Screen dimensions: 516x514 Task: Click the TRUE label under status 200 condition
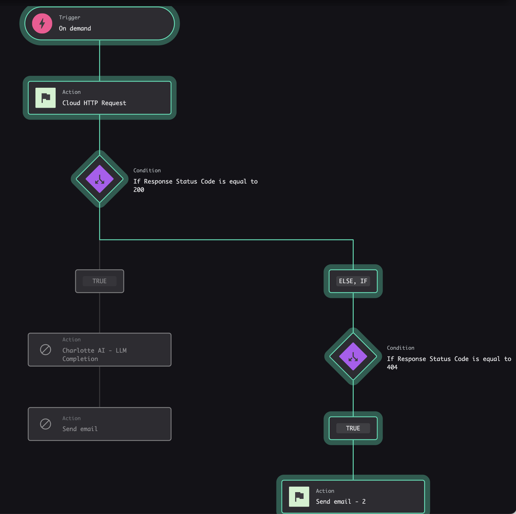point(99,281)
